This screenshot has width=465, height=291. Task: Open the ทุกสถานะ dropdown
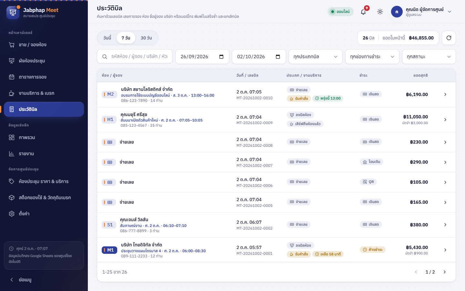pos(429,57)
